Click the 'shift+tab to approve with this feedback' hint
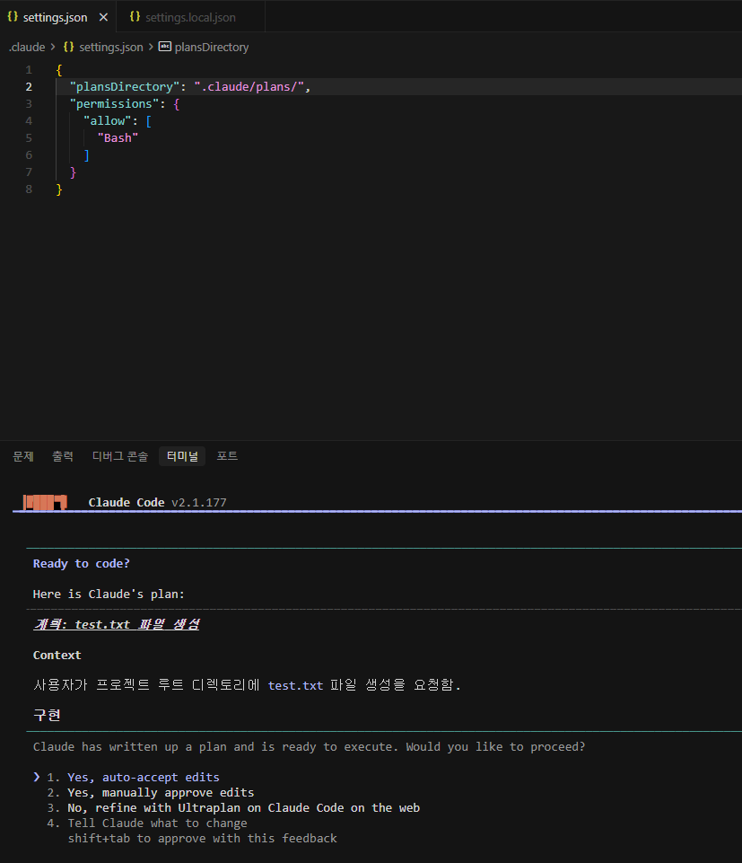 tap(202, 839)
